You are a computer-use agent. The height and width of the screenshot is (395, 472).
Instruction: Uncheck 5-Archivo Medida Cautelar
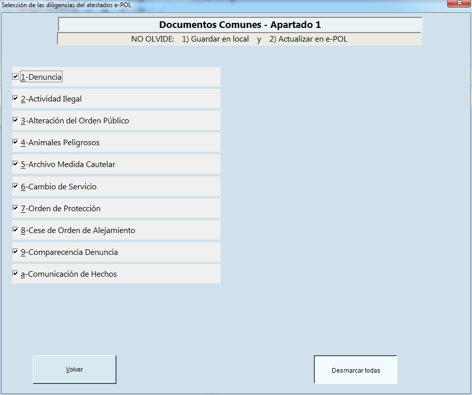[16, 164]
